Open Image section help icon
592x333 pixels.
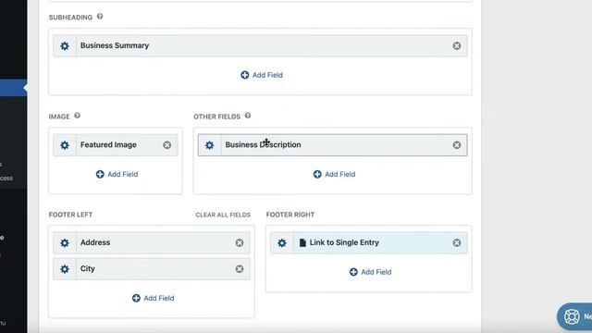[77, 116]
